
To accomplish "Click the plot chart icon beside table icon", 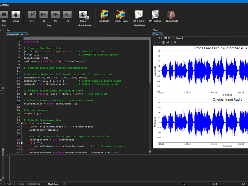I will click(x=168, y=42).
